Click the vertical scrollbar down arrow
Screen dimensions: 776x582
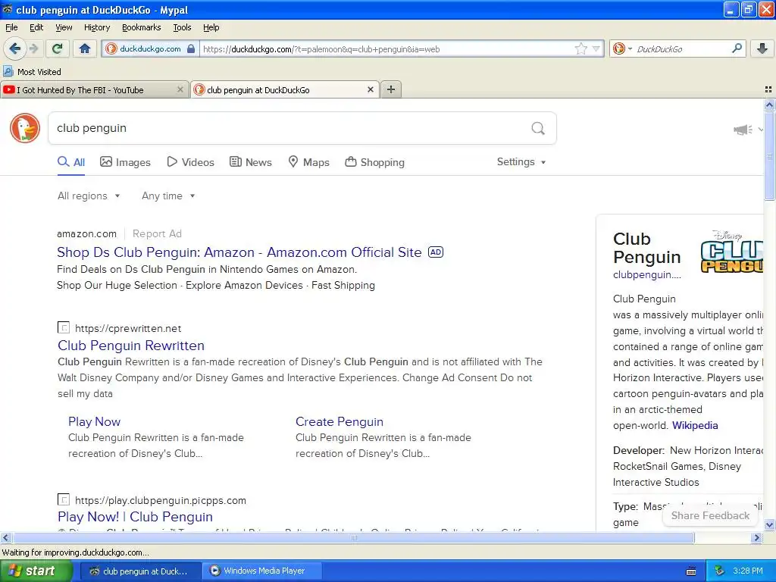tap(769, 525)
